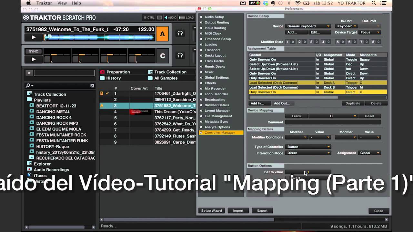Open the search magnifier options

[30, 85]
